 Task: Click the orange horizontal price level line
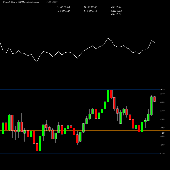pyautogui.click(x=85, y=130)
